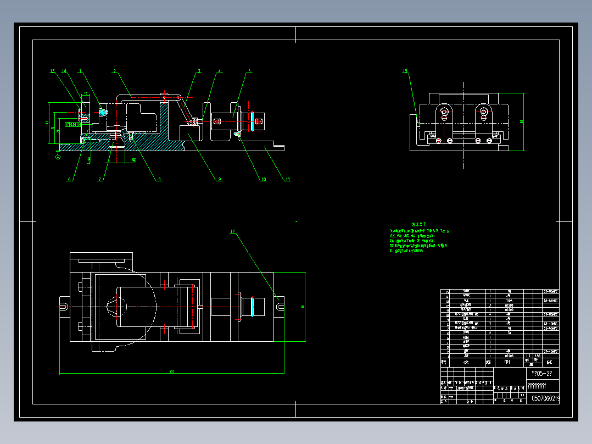The image size is (592, 444).
Task: Click part balloon number 14
Action: (x=64, y=71)
